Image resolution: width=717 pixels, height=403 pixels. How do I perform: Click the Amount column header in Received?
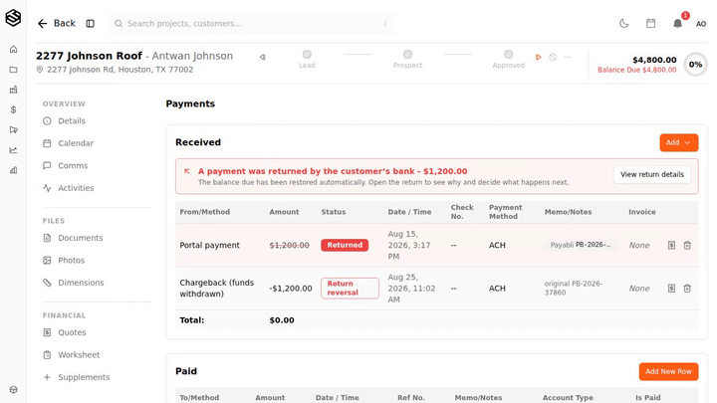tap(284, 212)
